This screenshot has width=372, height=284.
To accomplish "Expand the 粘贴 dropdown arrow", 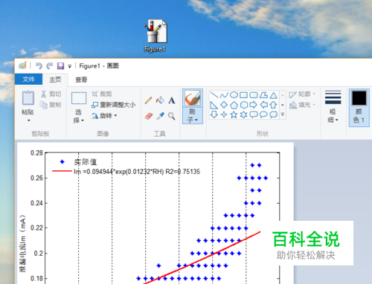I will [28, 120].
